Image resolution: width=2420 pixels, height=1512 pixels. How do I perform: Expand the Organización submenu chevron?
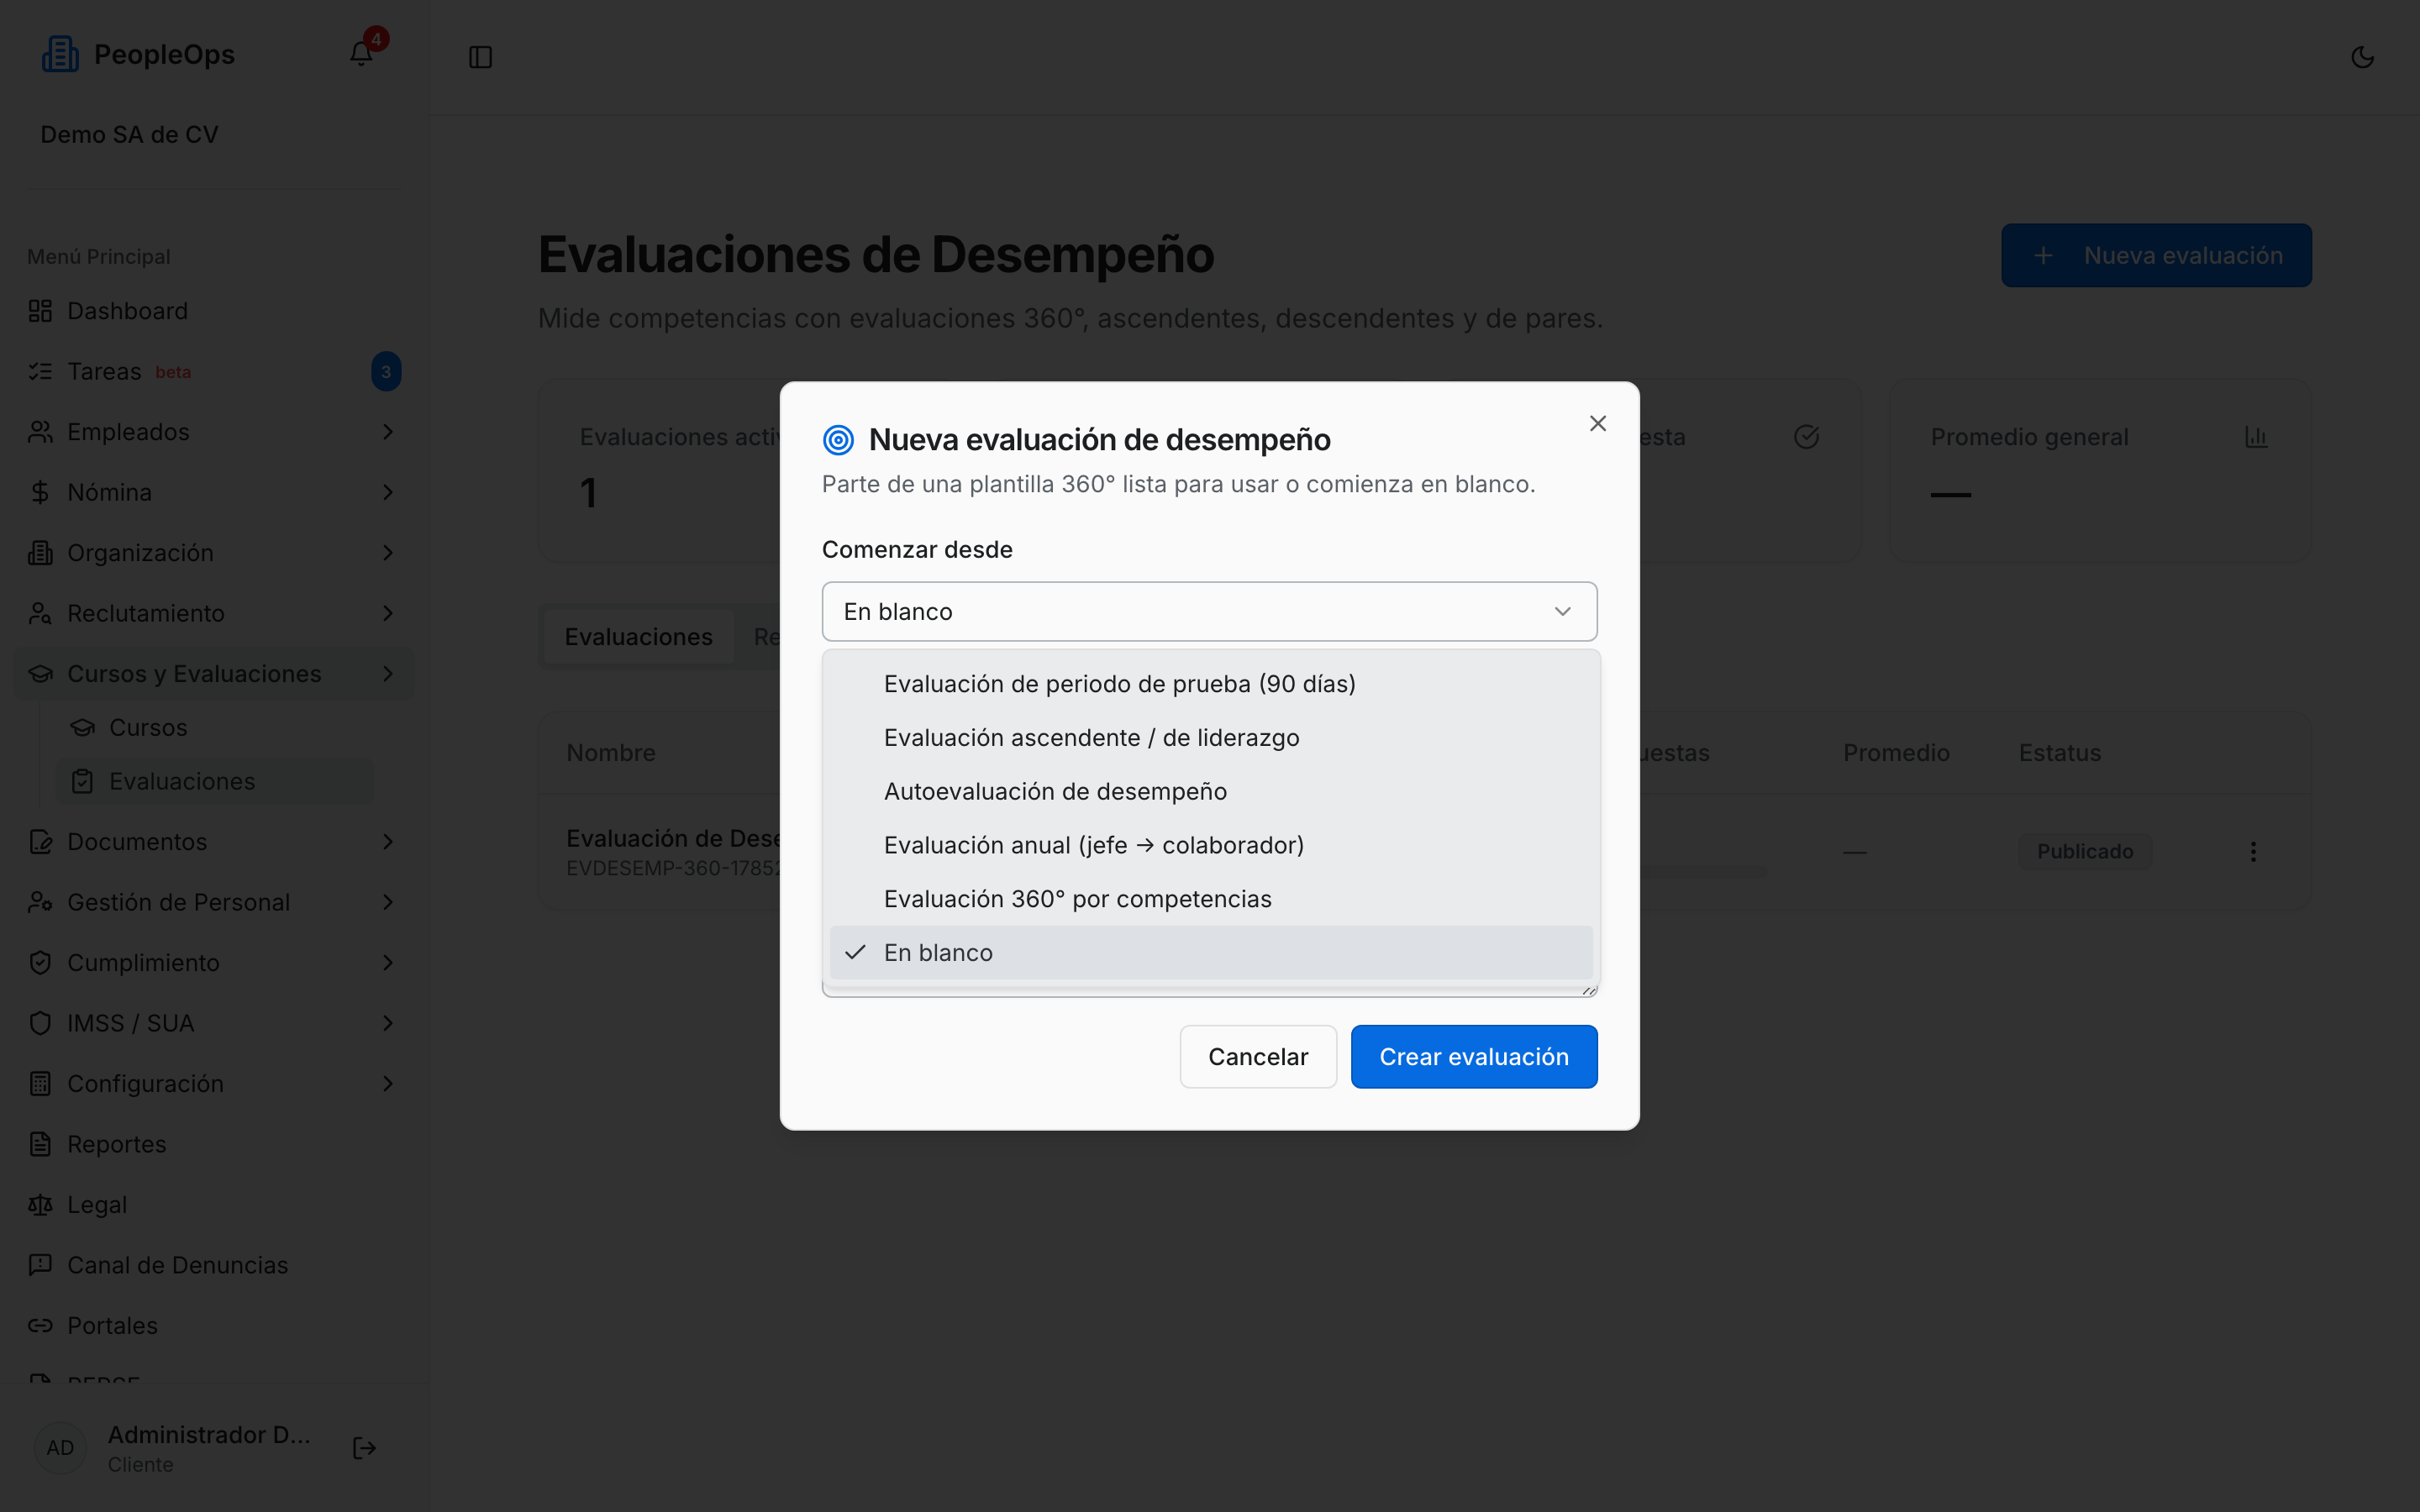(388, 553)
